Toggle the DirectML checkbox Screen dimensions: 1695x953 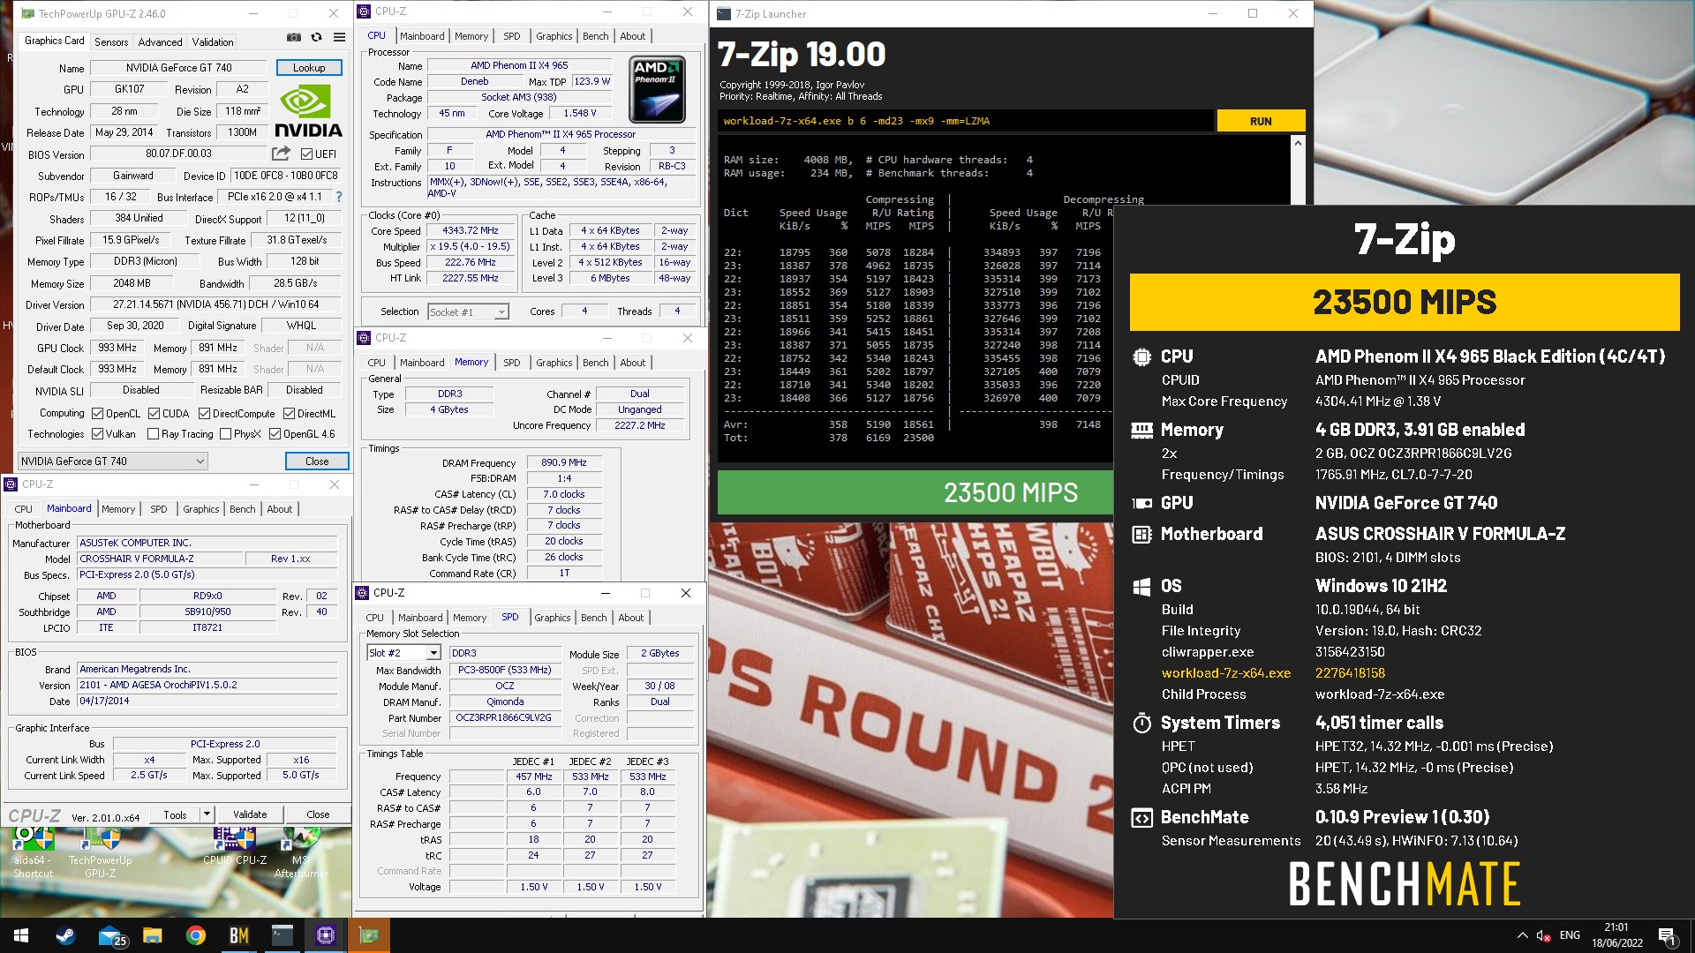point(289,413)
